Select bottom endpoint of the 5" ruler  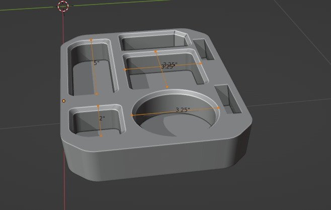(x=97, y=94)
